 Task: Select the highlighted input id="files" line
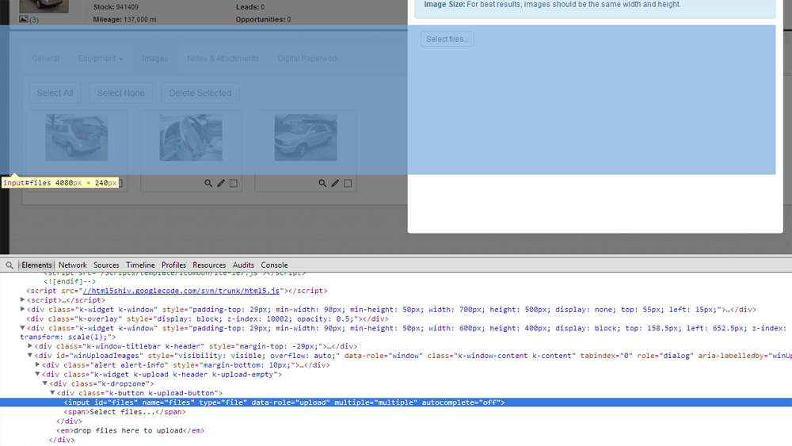coord(396,402)
